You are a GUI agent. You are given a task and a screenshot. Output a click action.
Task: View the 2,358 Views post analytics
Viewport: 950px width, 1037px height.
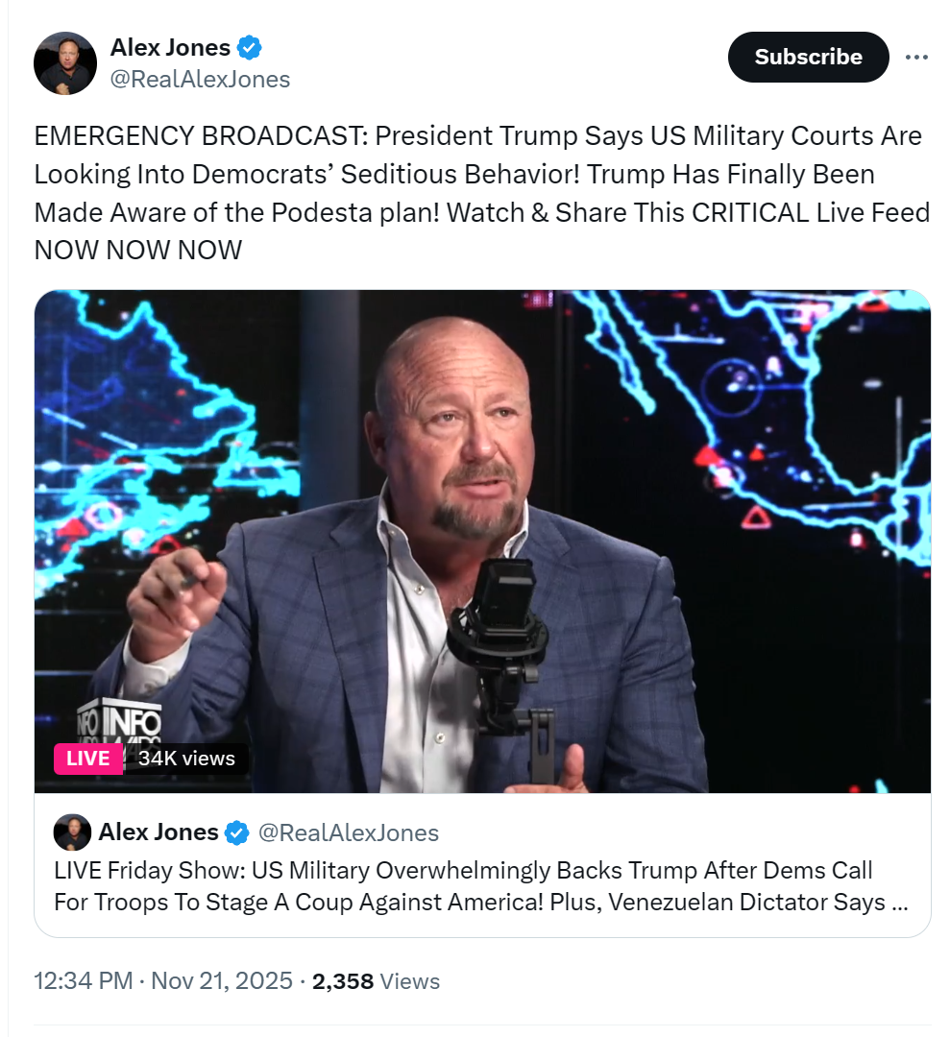pyautogui.click(x=376, y=981)
